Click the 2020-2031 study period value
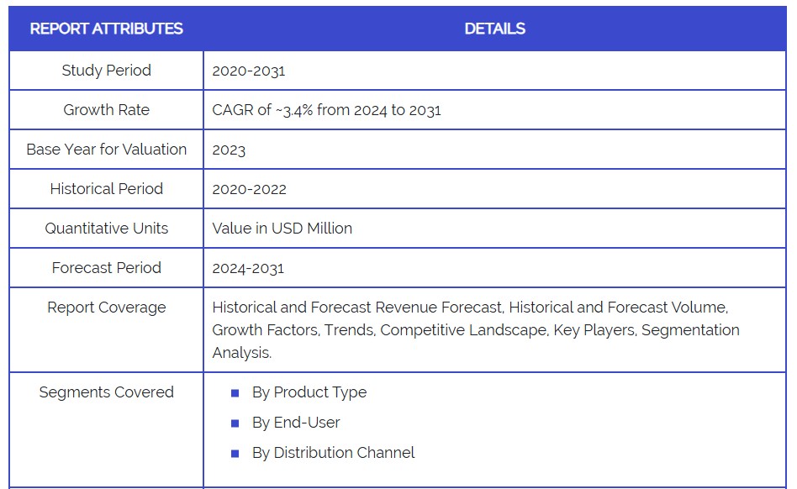The image size is (797, 489). 249,71
